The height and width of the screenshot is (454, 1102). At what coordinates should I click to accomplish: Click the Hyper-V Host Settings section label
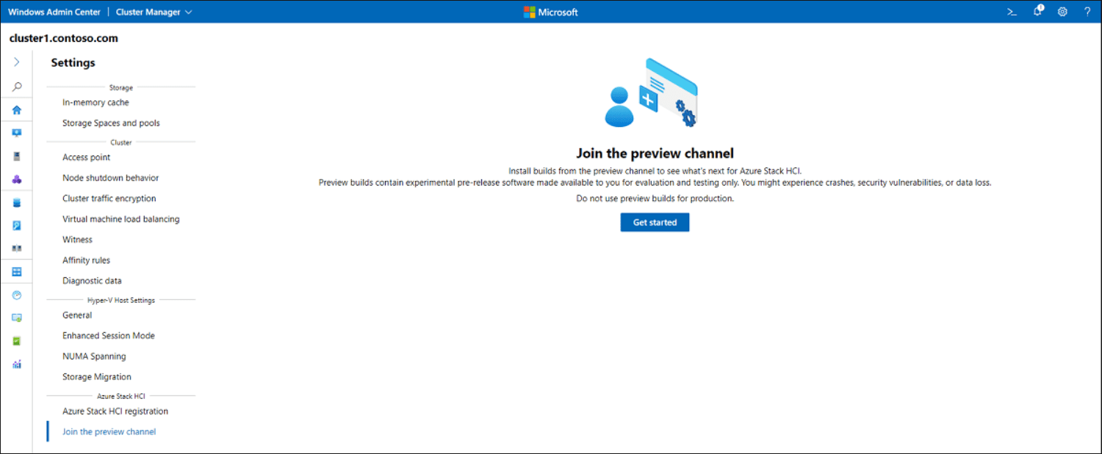point(121,300)
